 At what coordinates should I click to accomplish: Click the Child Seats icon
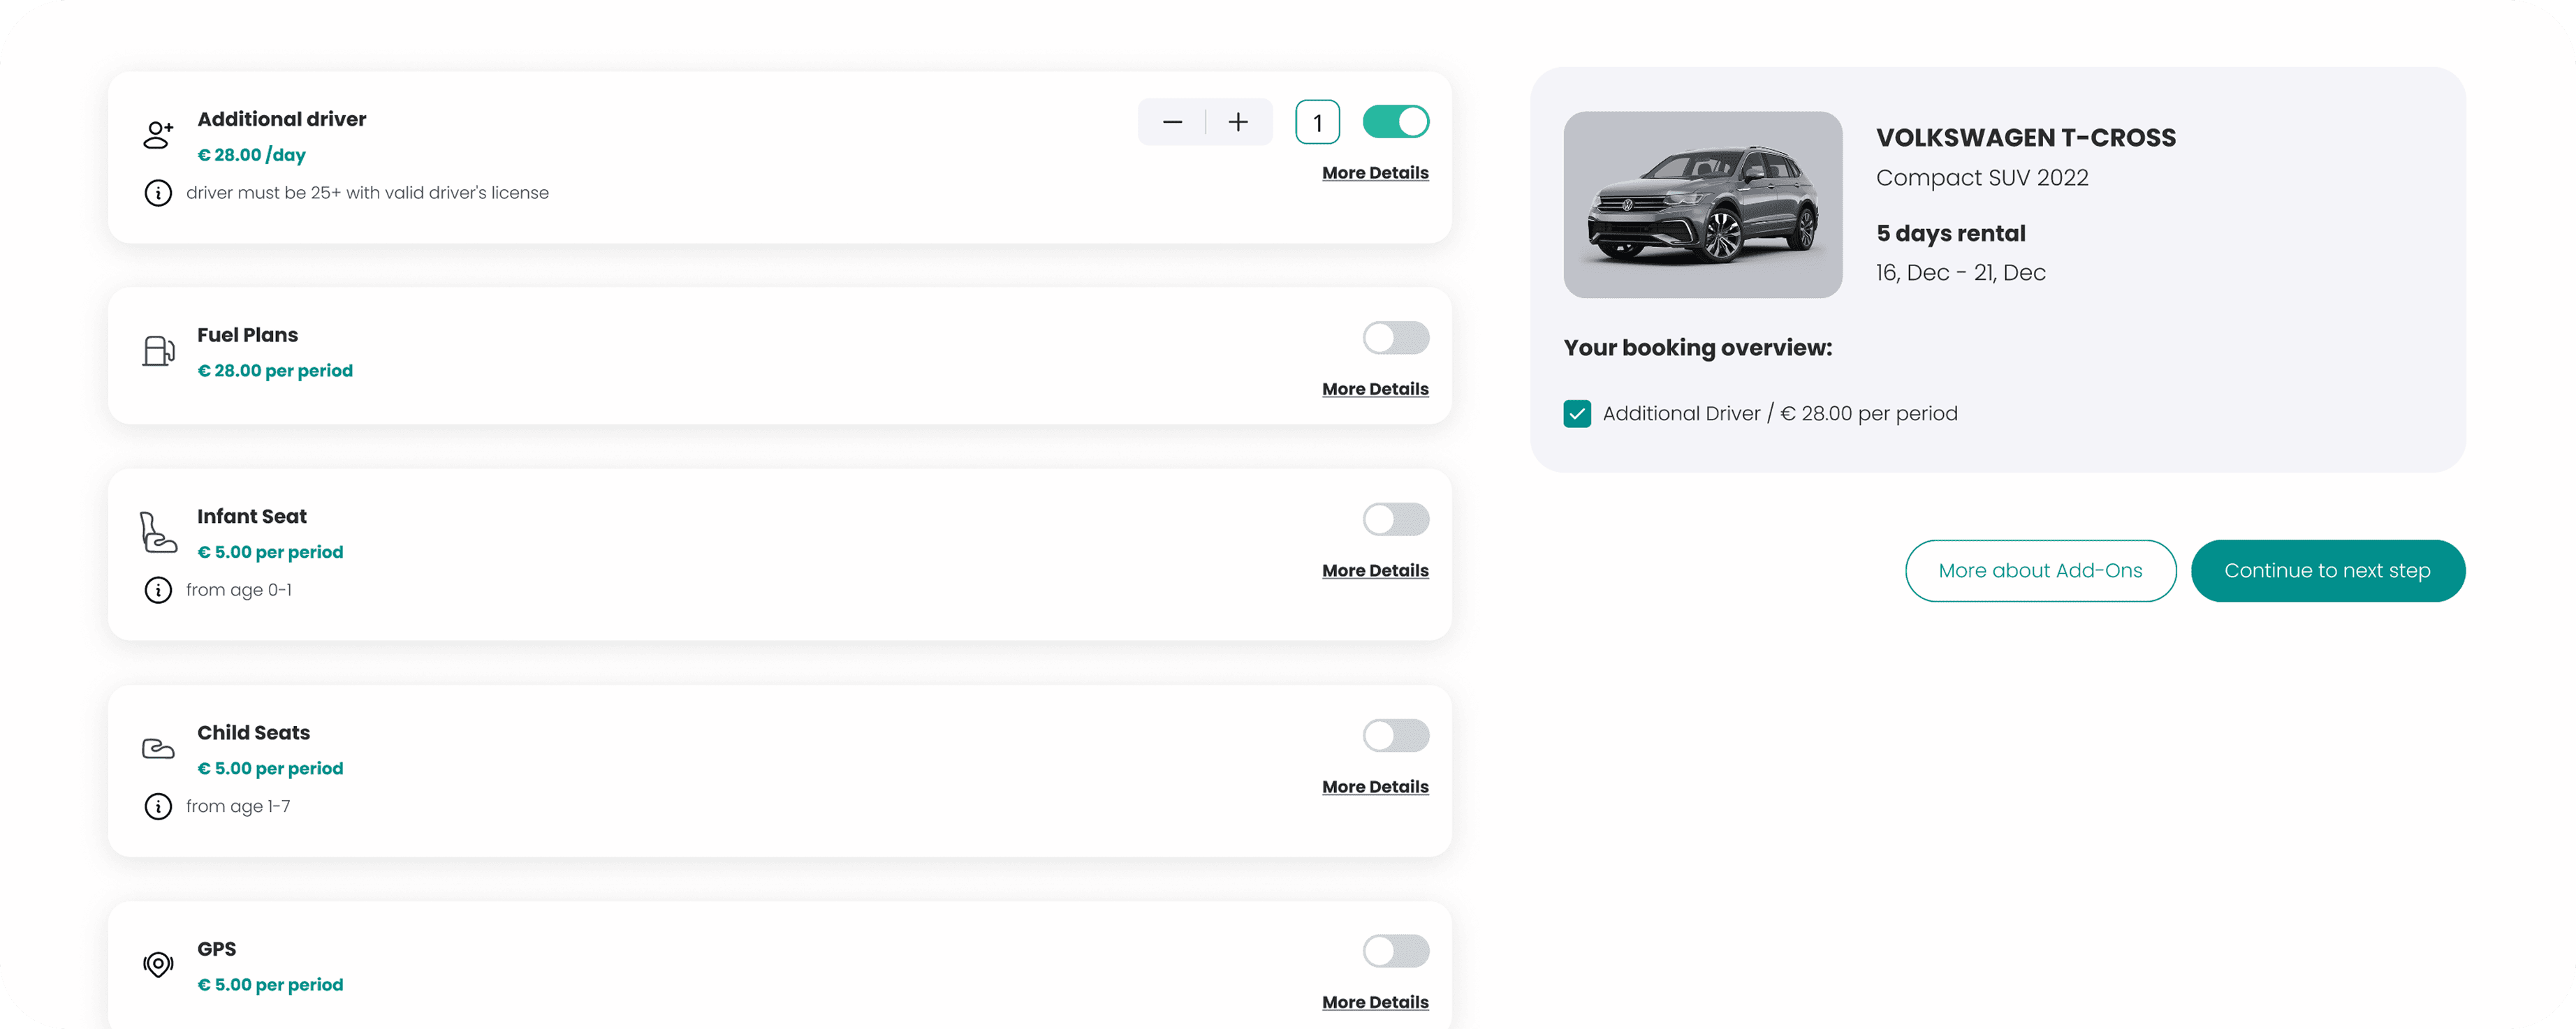(x=158, y=748)
